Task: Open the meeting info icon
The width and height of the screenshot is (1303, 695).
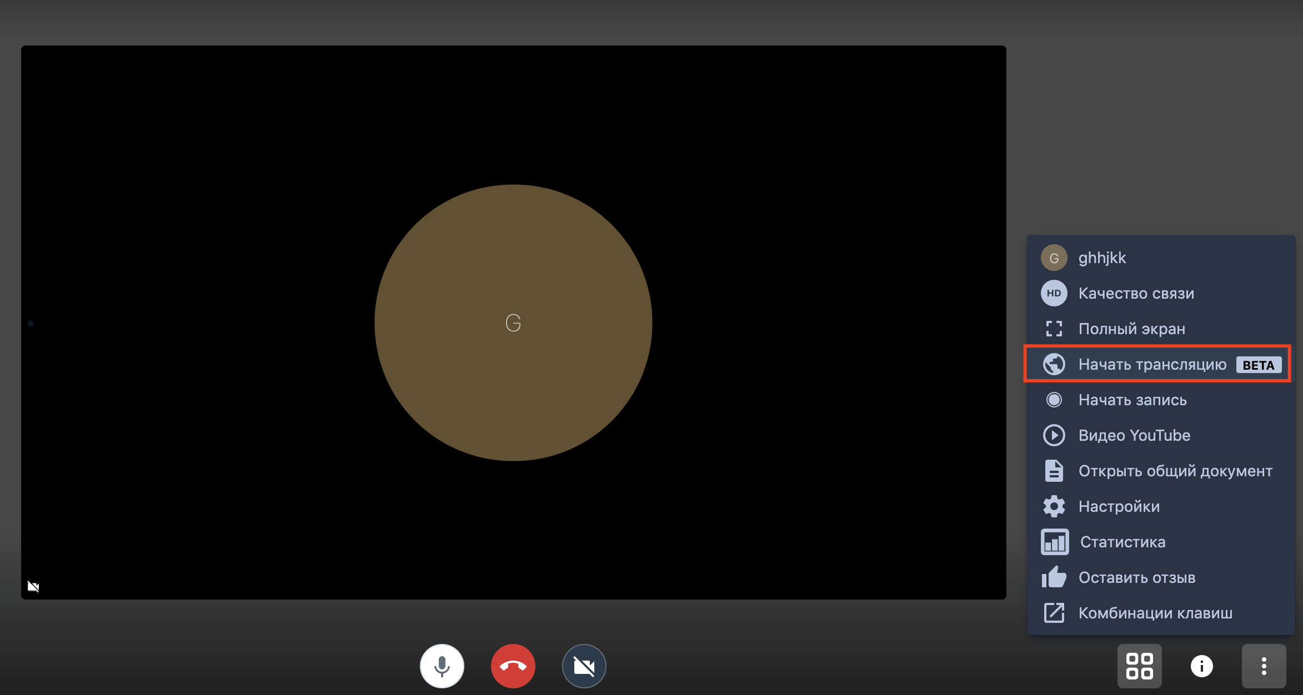Action: 1201,666
